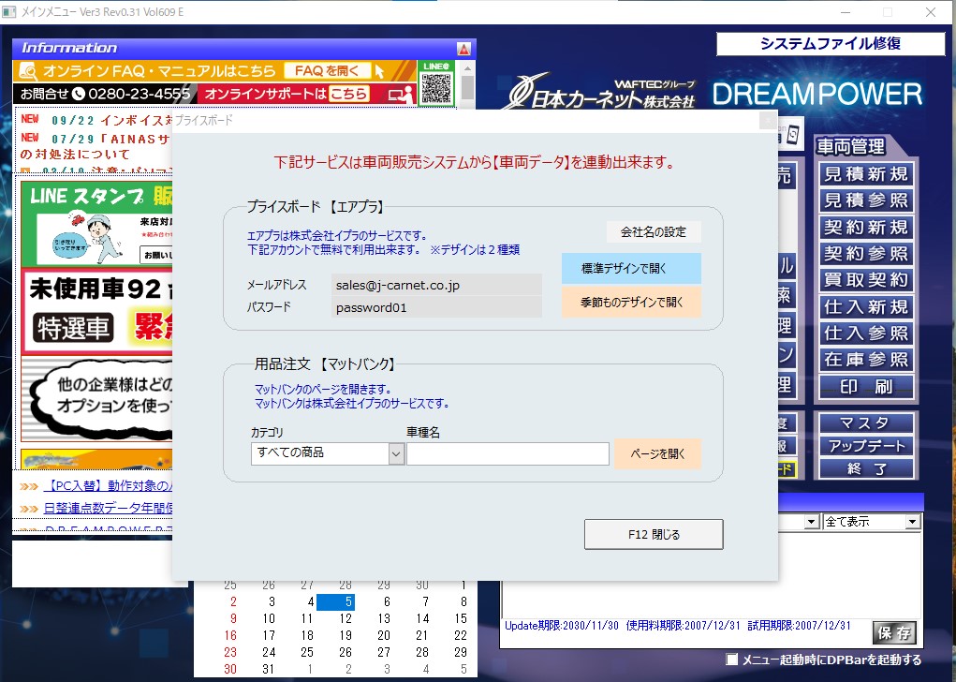Click the プライスボード dialog close button

click(768, 120)
